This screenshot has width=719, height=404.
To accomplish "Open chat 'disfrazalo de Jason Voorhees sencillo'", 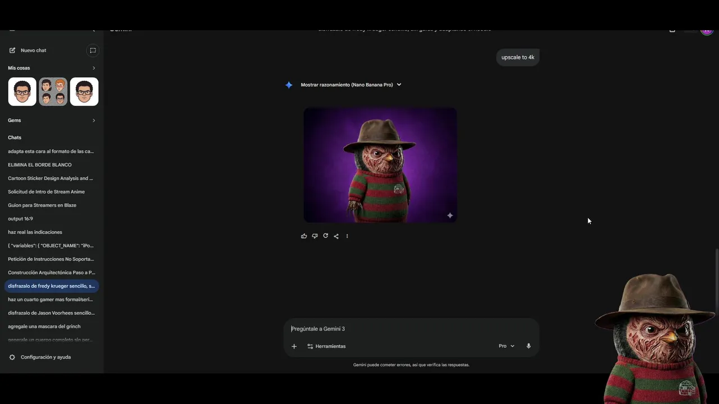I will 51,313.
